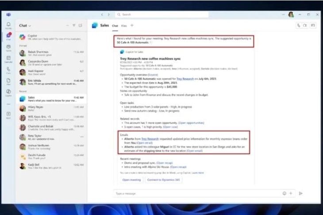Click the Open meeting button
The height and width of the screenshot is (215, 323).
point(131,180)
